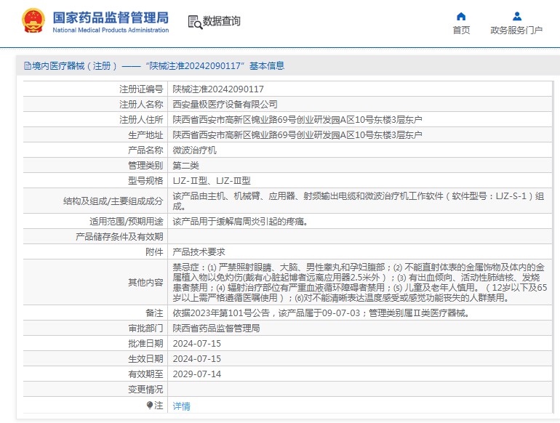Click the document icon before 境内医疗器械
The width and height of the screenshot is (560, 423).
(27, 66)
